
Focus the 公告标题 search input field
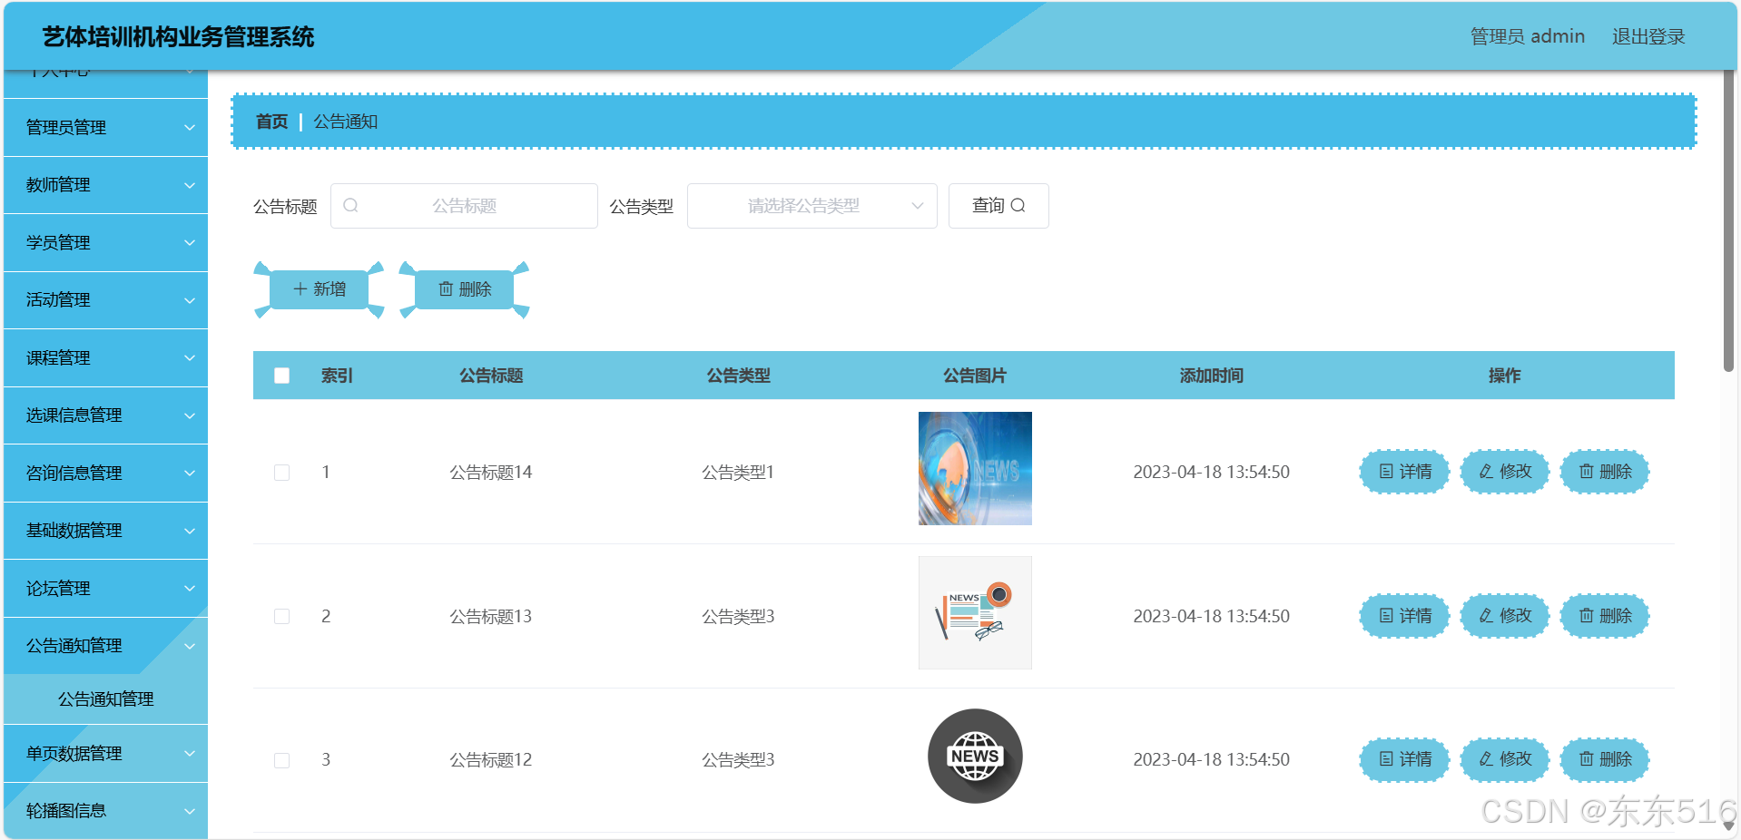[x=464, y=206]
